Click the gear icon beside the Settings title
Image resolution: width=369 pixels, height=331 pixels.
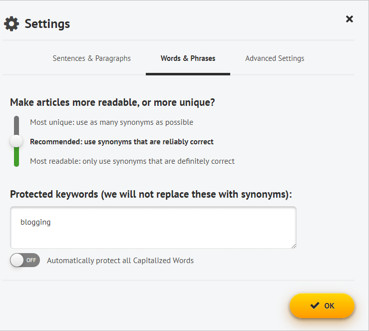(11, 24)
